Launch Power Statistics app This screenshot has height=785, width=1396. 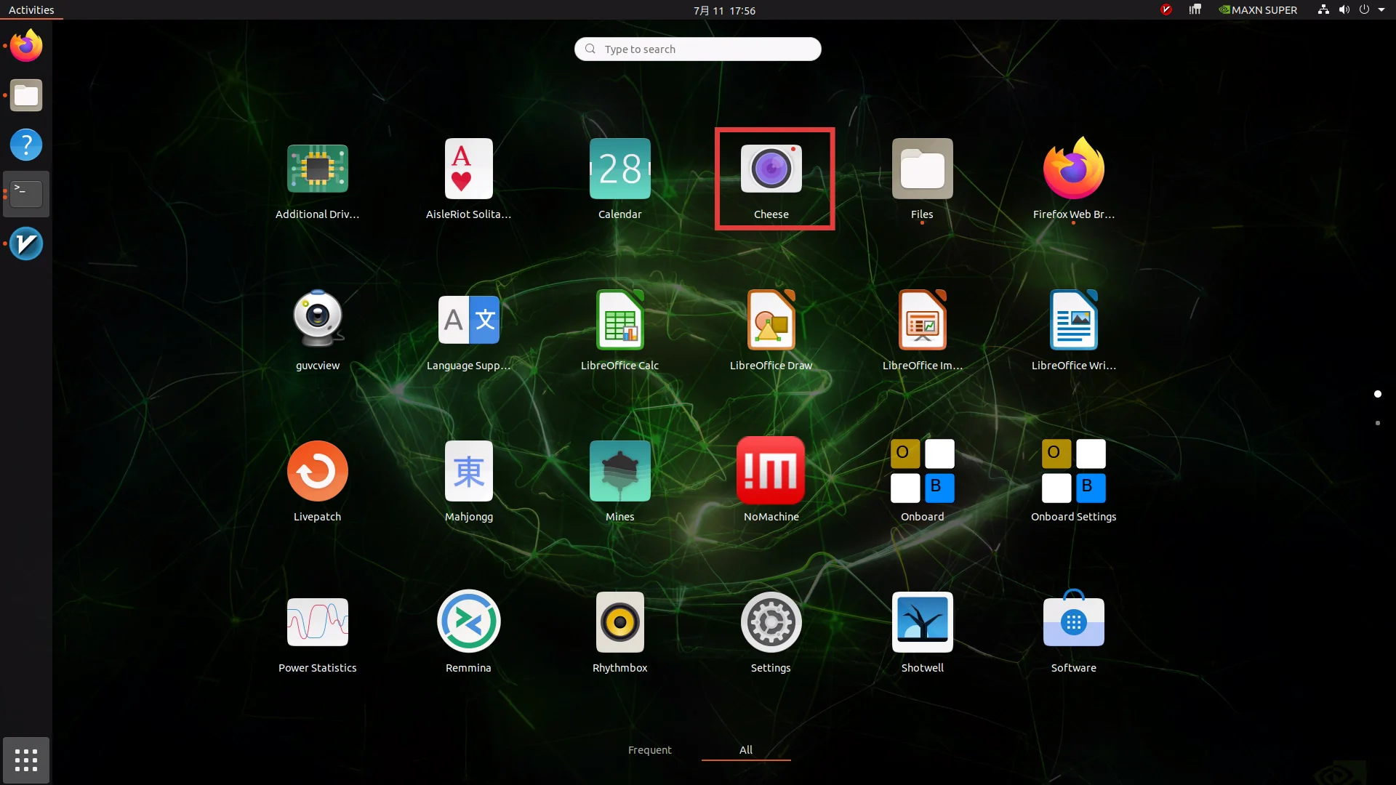[318, 632]
